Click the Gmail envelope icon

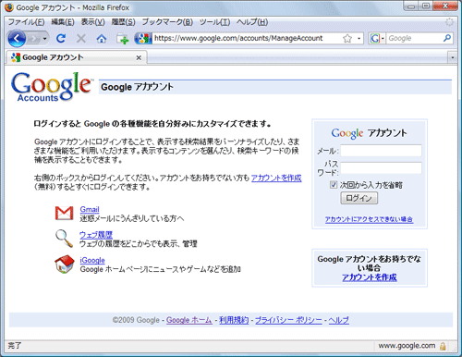[64, 213]
